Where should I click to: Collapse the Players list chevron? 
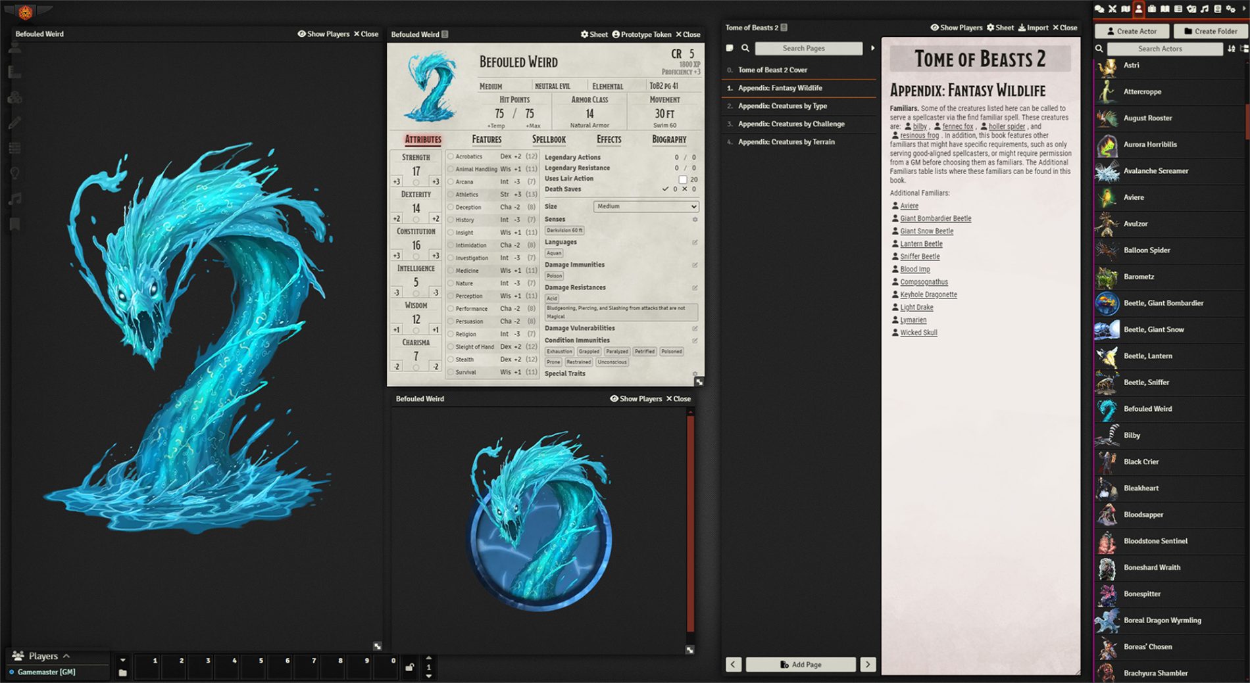pos(66,656)
